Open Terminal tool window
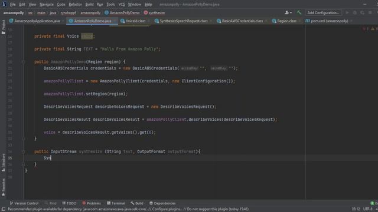The height and width of the screenshot is (212, 378). (116, 203)
